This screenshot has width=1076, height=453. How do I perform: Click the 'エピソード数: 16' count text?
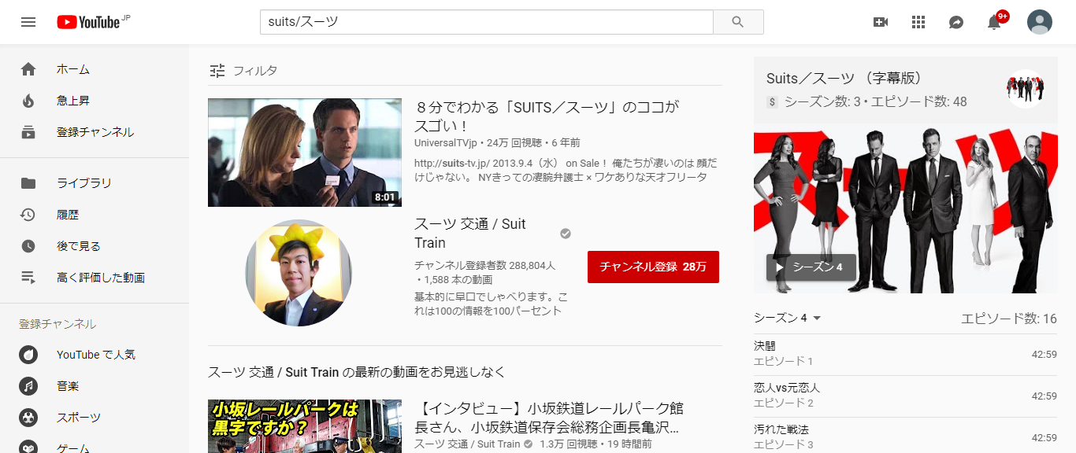coord(1009,319)
